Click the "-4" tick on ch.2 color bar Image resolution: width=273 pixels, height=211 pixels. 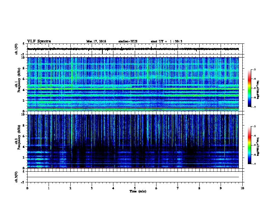(x=254, y=136)
